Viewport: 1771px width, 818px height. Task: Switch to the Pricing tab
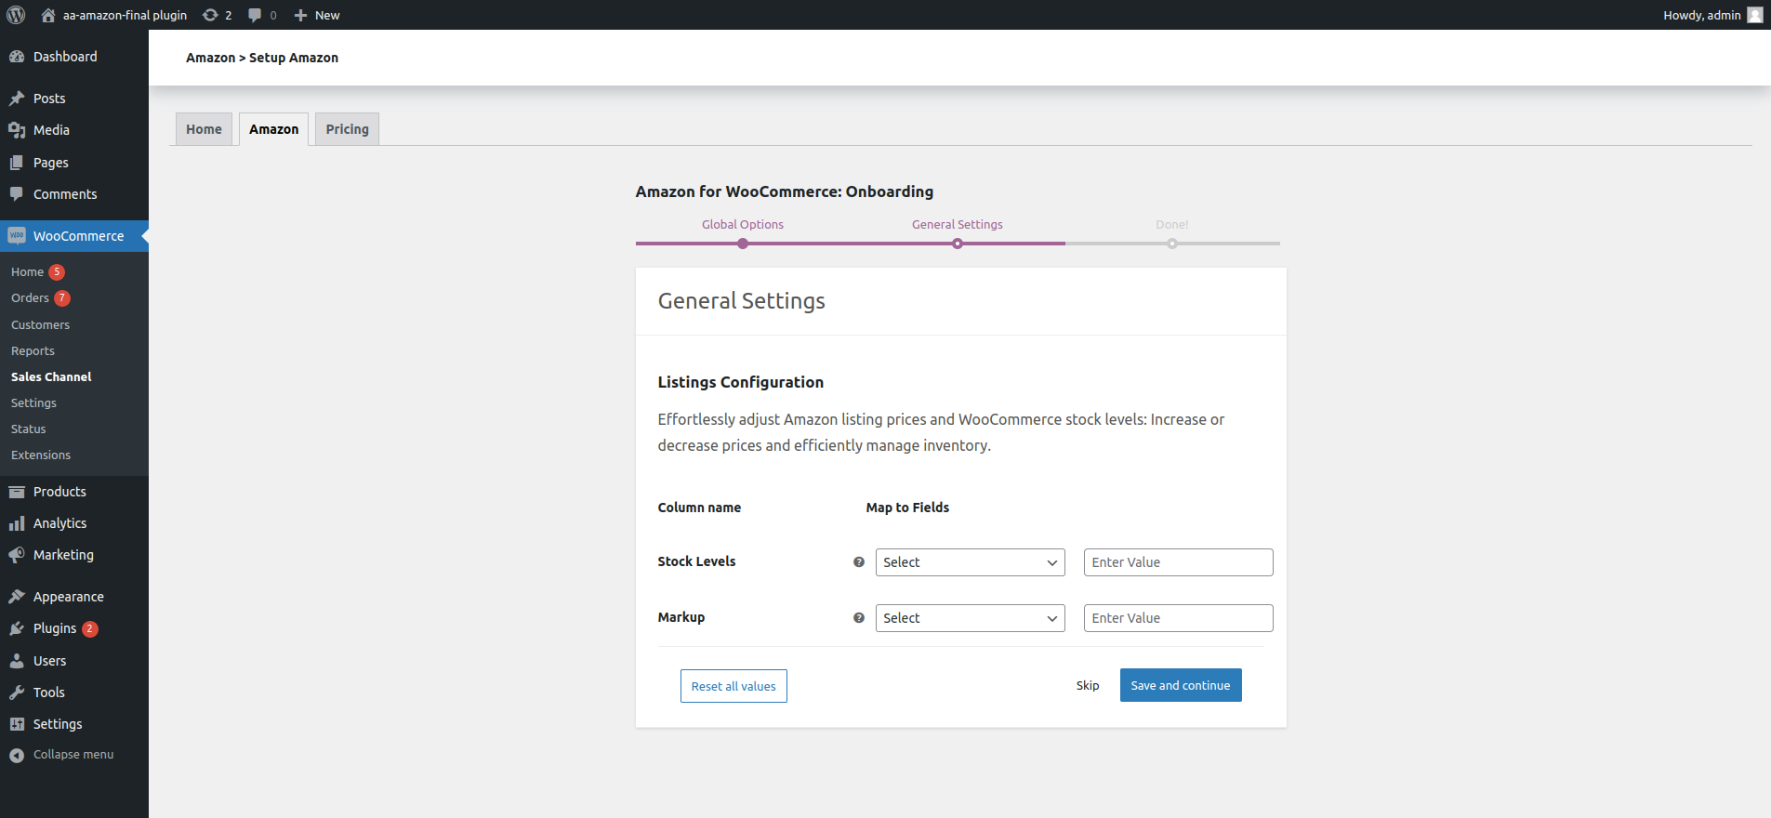(x=347, y=129)
